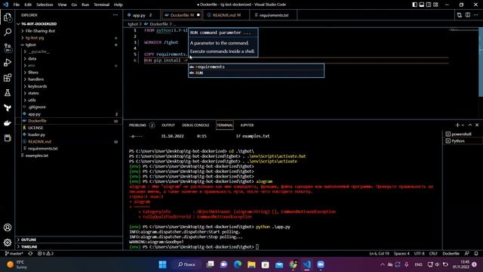
Task: Open the Extensions view
Action: (8, 77)
